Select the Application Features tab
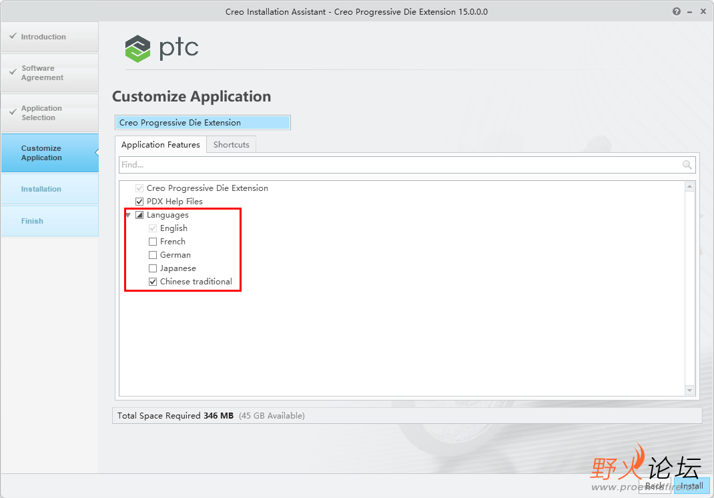 (x=161, y=144)
